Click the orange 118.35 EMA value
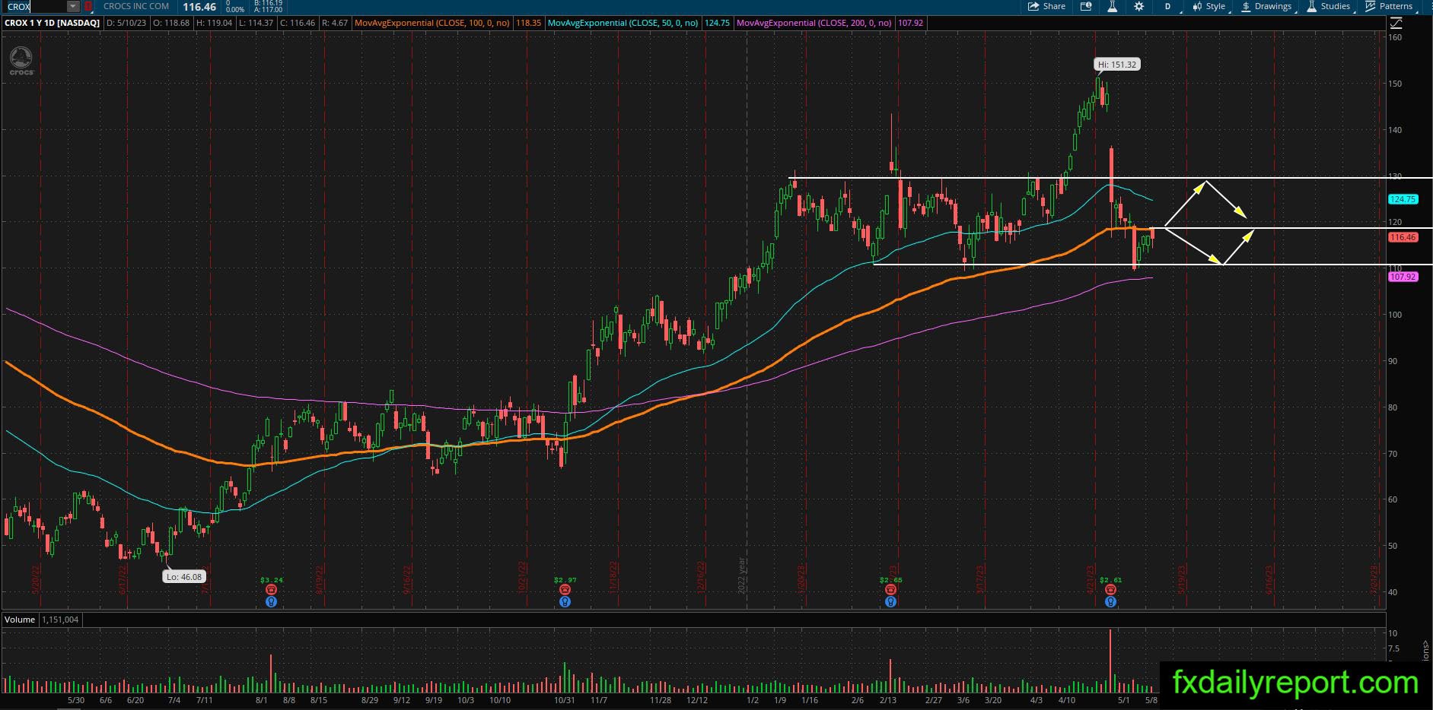 (x=528, y=23)
